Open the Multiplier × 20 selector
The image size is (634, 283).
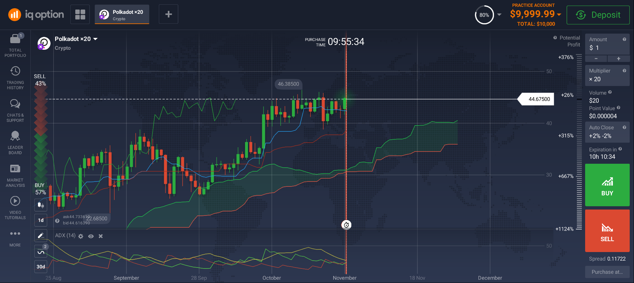pos(607,75)
